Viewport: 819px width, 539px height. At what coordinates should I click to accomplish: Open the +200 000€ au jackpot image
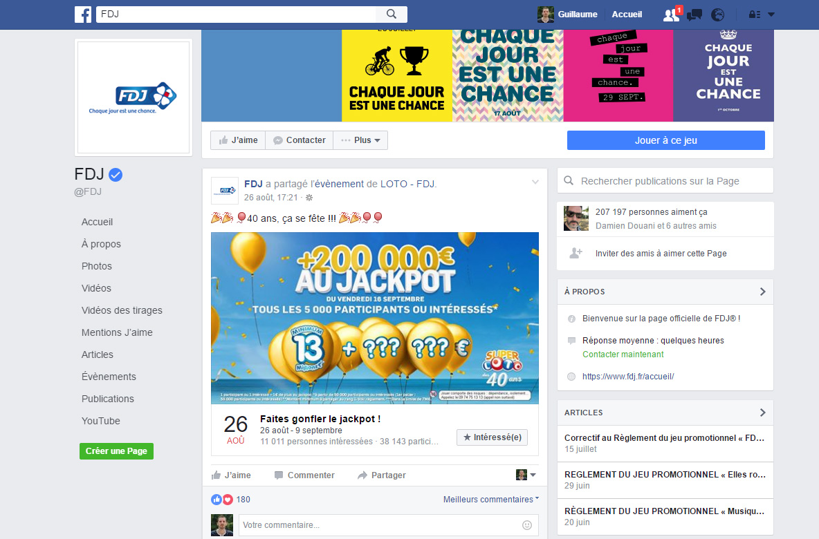click(x=375, y=318)
